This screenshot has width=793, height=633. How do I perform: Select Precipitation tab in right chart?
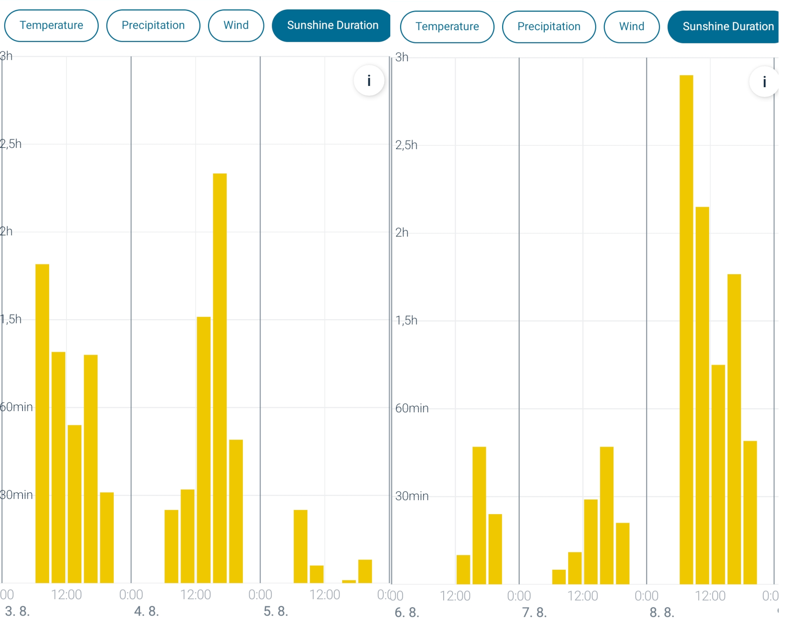pyautogui.click(x=548, y=27)
